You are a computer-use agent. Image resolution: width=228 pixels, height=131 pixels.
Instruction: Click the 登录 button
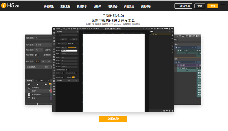pyautogui.click(x=199, y=6)
